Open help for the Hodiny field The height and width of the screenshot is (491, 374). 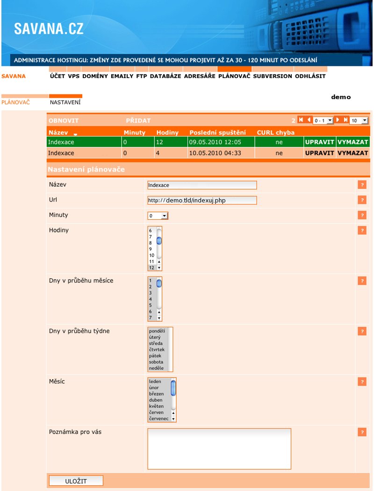tap(362, 231)
